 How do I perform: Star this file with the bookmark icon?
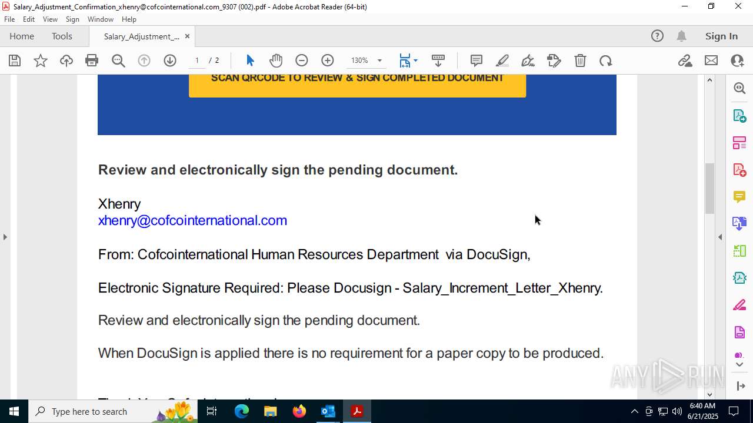(41, 61)
